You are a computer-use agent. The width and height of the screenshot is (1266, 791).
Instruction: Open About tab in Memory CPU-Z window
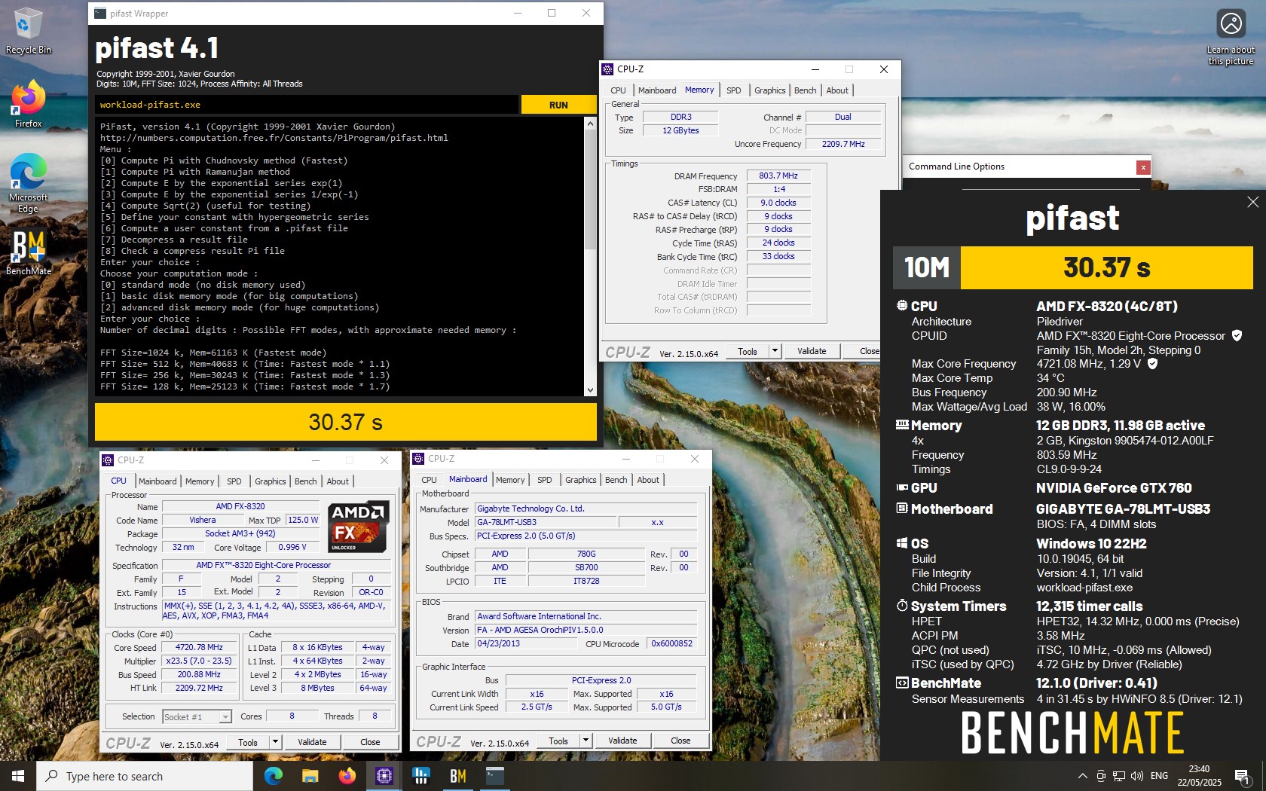[x=836, y=90]
